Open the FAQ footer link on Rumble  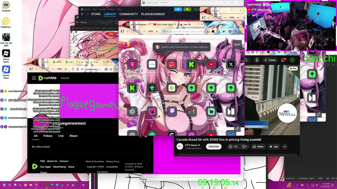pos(42,161)
